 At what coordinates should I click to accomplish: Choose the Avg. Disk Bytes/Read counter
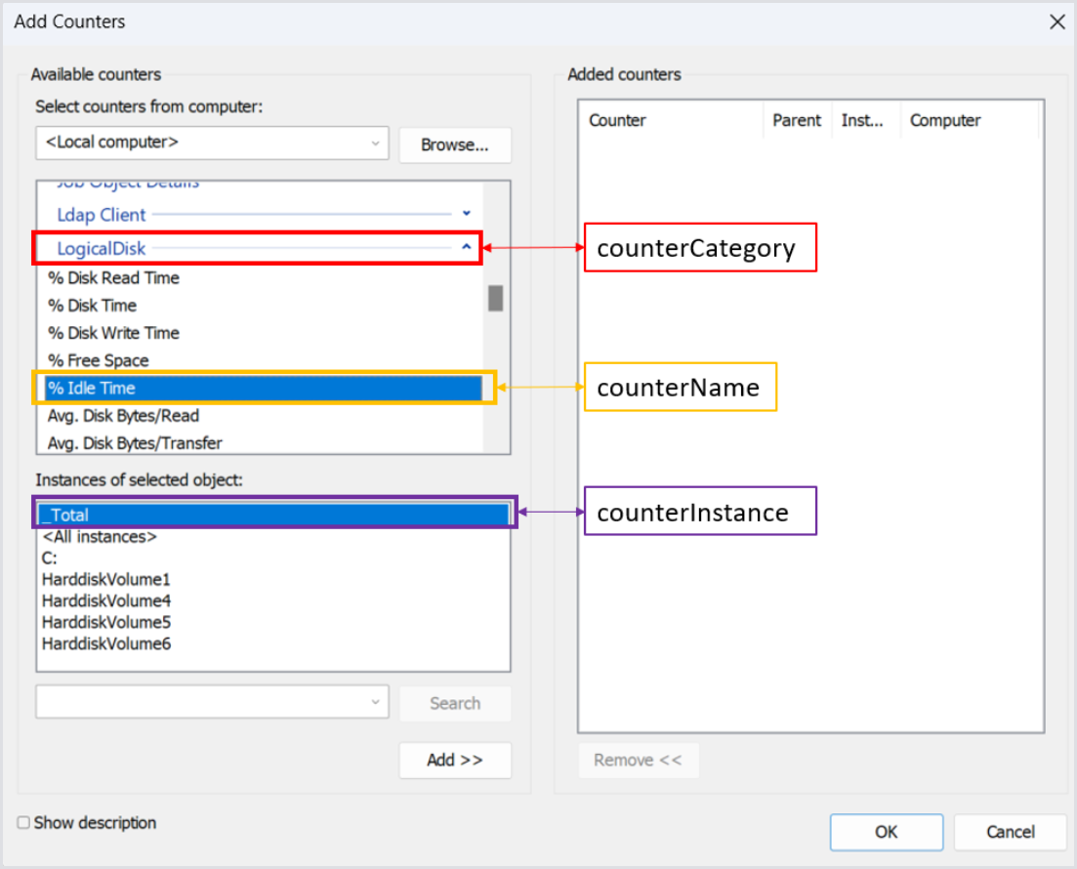[x=123, y=416]
